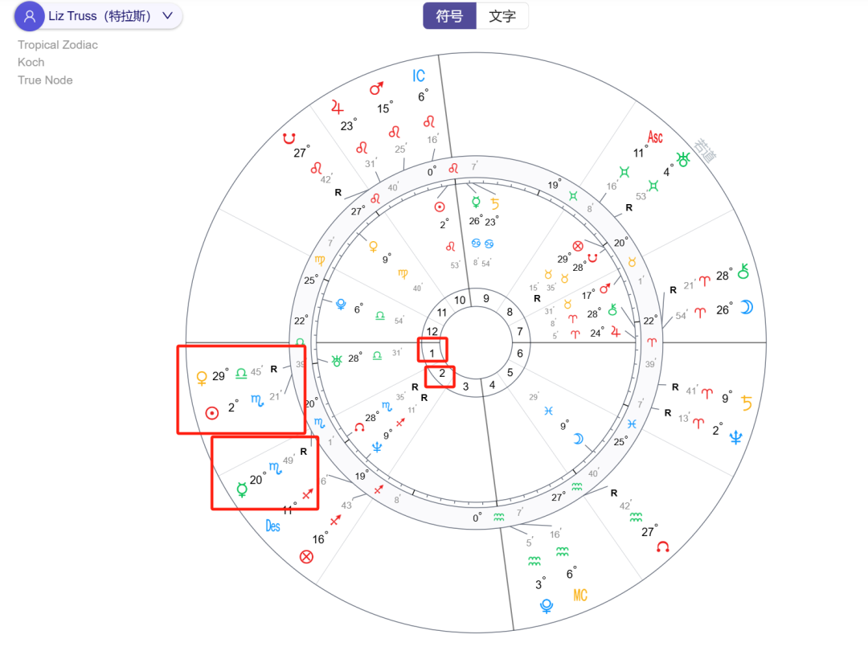The width and height of the screenshot is (868, 655).
Task: Select the orange MC label at chart bottom
Action: (x=579, y=596)
